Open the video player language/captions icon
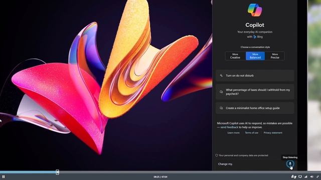 [x=294, y=176]
